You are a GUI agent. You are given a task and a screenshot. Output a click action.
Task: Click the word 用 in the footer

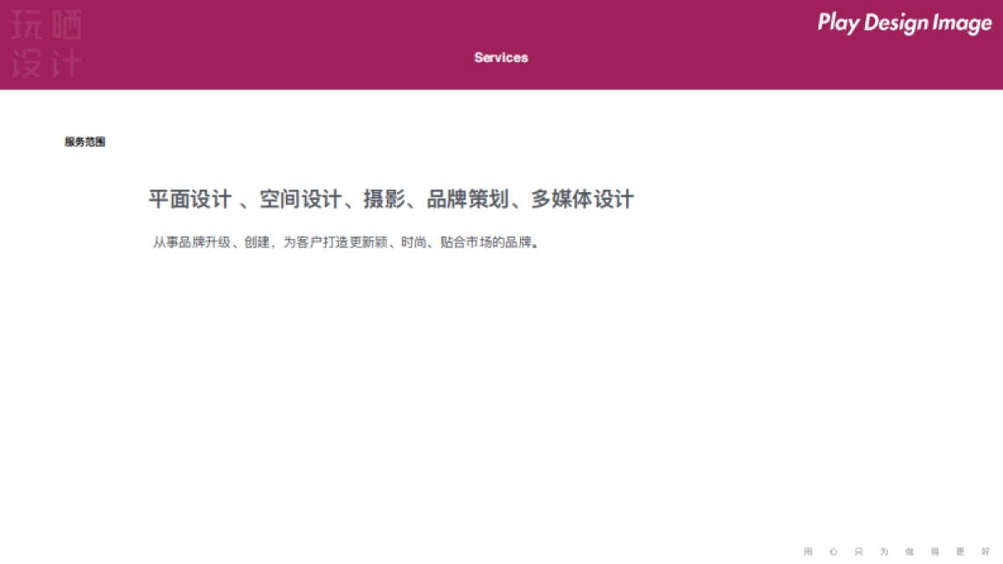807,551
